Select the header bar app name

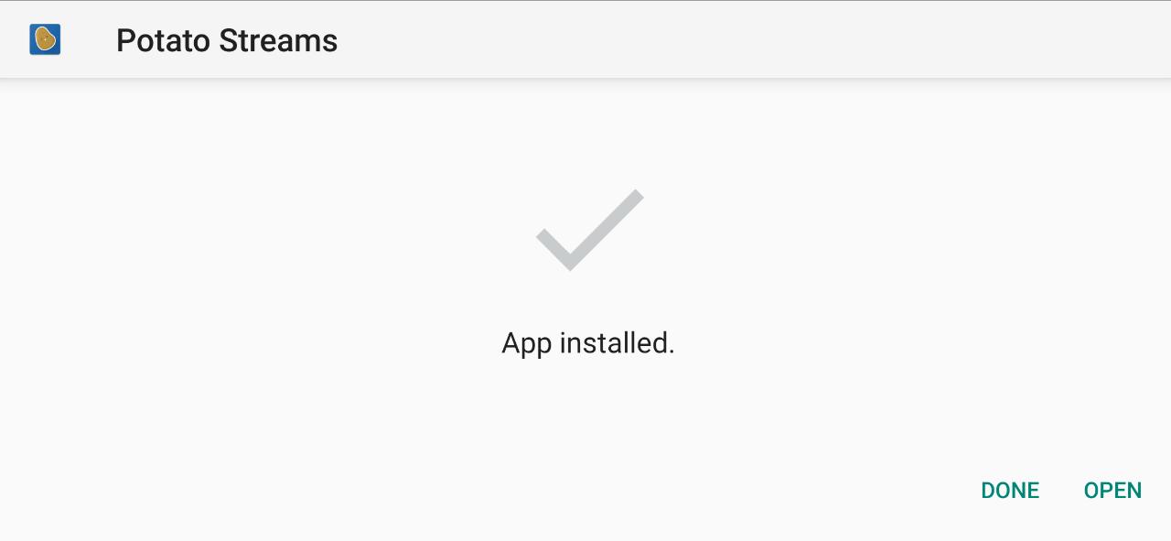227,40
